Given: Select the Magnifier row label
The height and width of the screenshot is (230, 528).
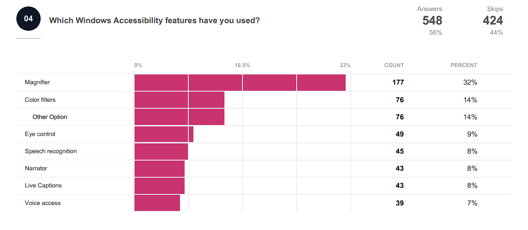Looking at the screenshot, I should [x=37, y=82].
